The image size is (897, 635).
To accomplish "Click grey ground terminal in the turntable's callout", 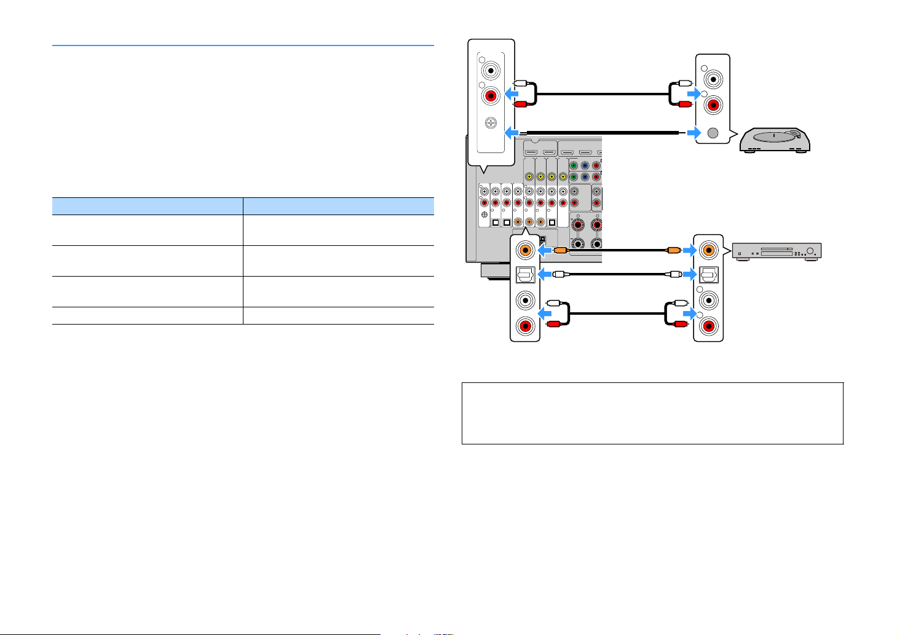I will [713, 132].
